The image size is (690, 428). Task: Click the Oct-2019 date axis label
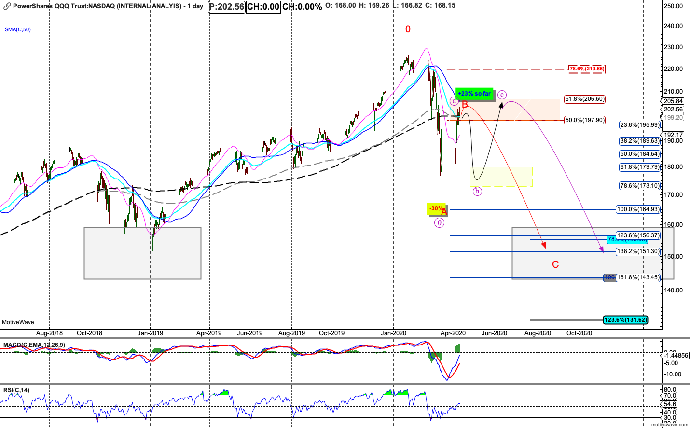332,333
